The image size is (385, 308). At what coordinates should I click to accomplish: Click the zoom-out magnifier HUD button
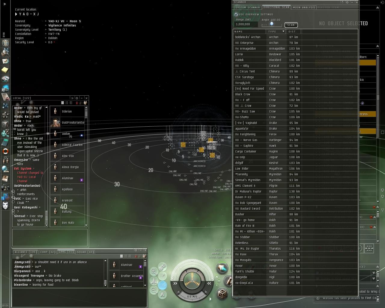pyautogui.click(x=154, y=290)
